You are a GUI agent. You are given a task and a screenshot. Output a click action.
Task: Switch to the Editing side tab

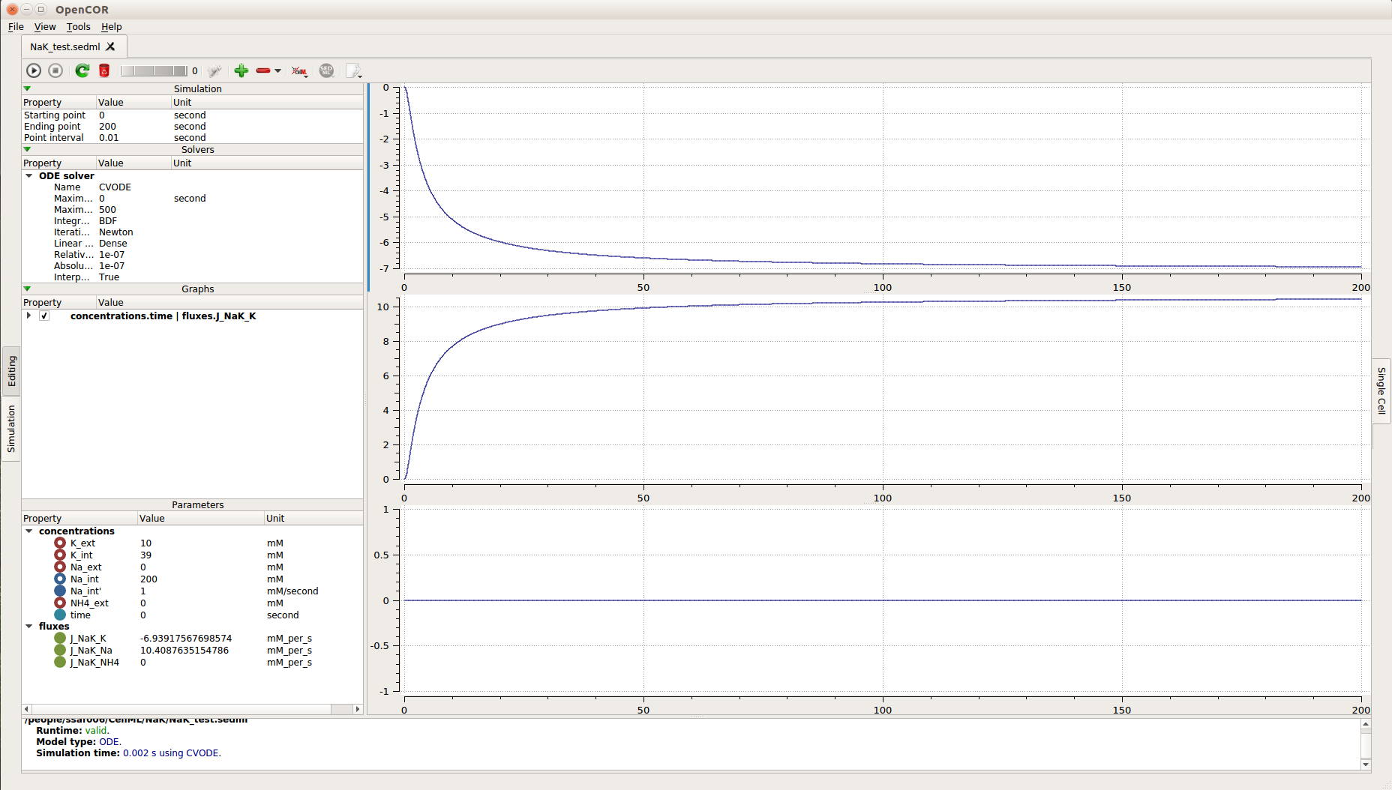click(x=11, y=371)
